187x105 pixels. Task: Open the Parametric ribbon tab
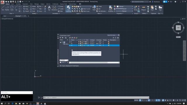[x=25, y=4]
